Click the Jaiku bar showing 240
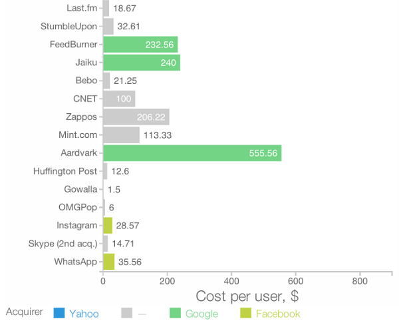The height and width of the screenshot is (325, 399). coord(142,63)
